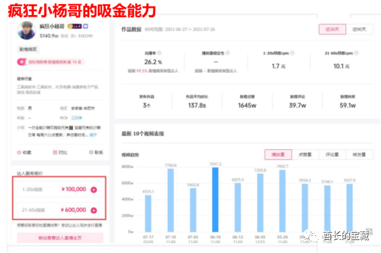This screenshot has height=253, width=381.
Task: Click the 06-12 bar valued 6025.5
Action: pos(238,208)
